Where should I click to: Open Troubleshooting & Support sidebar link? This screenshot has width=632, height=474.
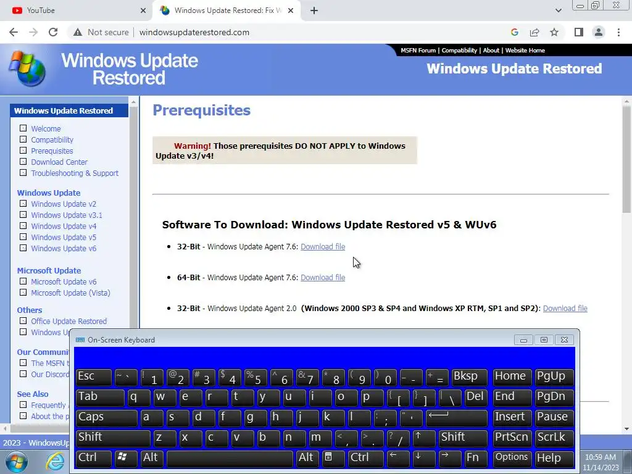pyautogui.click(x=75, y=173)
